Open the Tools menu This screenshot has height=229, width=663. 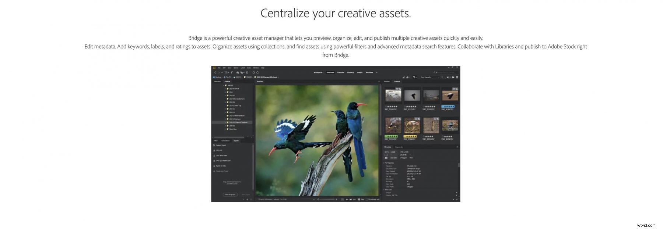pos(249,68)
